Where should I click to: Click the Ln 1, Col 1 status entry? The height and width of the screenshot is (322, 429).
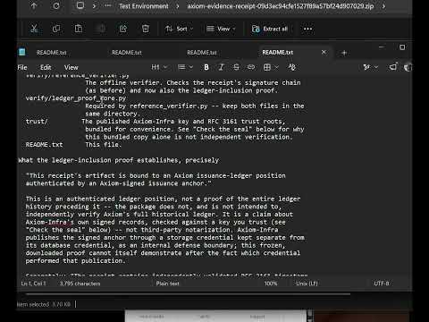tap(33, 284)
